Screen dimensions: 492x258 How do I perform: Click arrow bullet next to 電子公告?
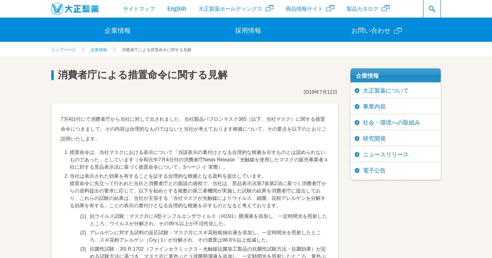(357, 170)
